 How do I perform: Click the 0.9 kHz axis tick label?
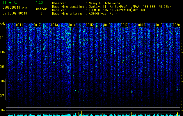pos(3,67)
